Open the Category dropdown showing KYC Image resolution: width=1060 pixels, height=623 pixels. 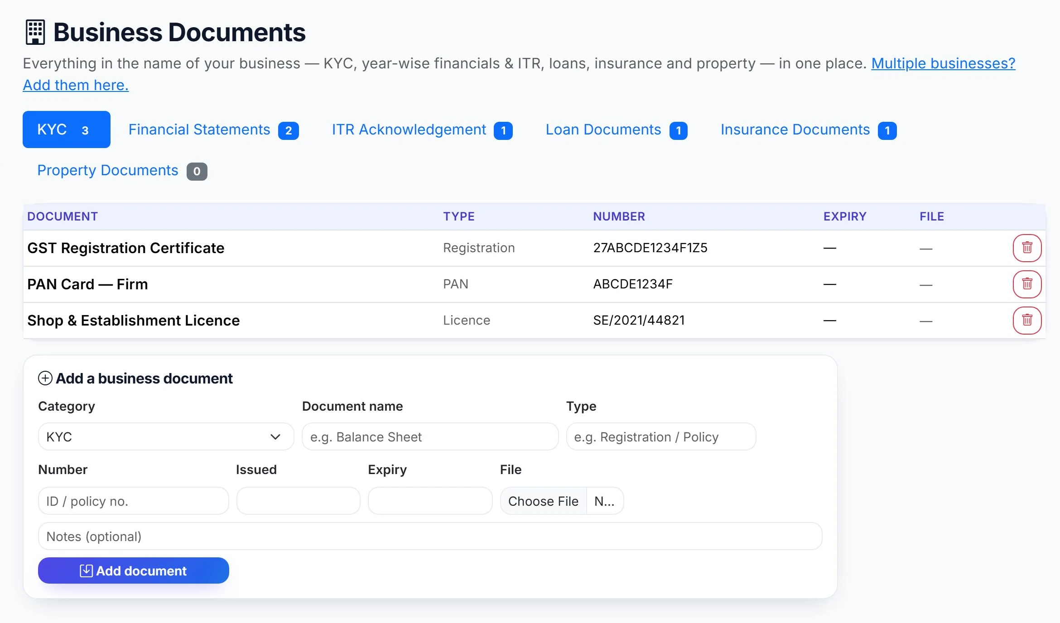point(166,436)
